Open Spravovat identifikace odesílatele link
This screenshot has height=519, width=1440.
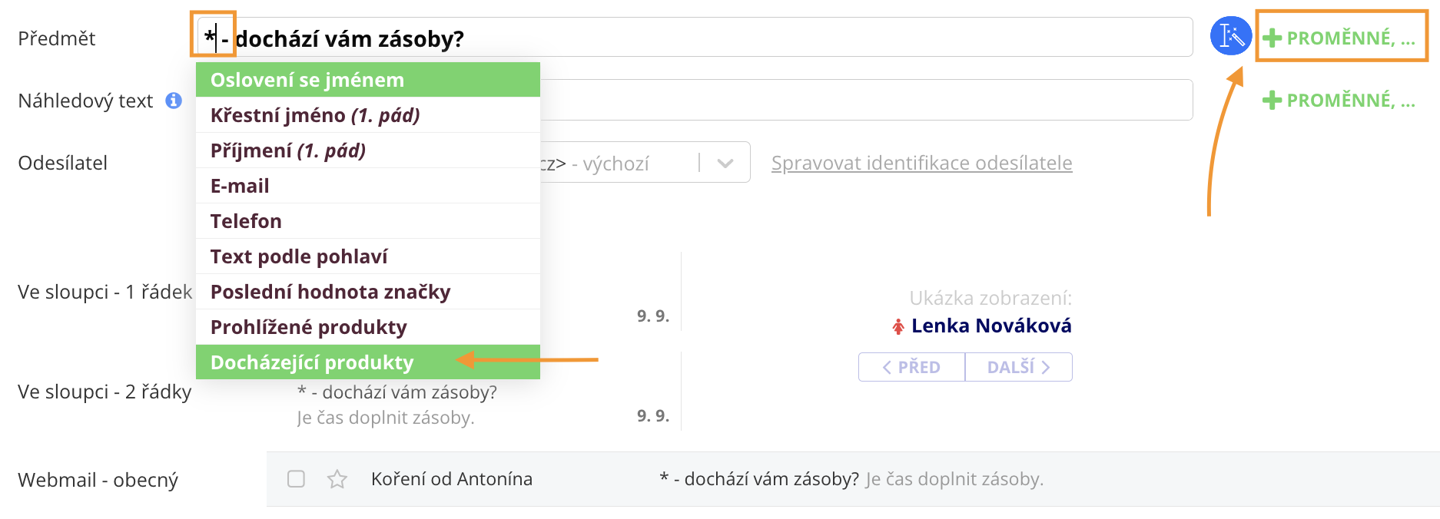pyautogui.click(x=921, y=163)
